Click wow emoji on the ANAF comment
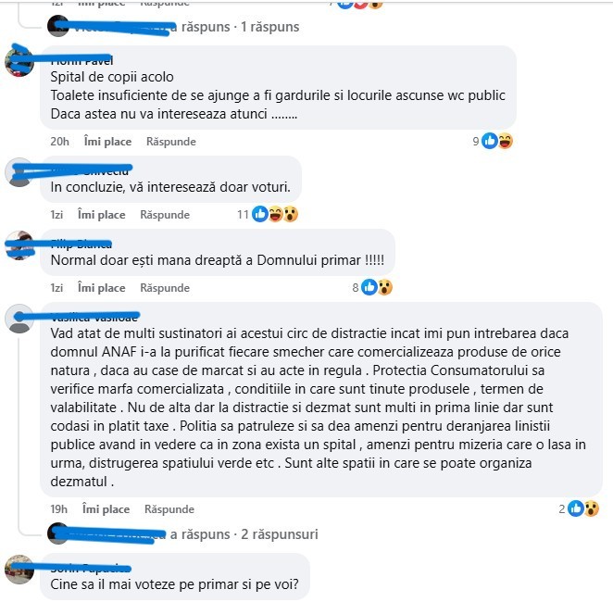The width and height of the screenshot is (613, 602). coord(591,508)
